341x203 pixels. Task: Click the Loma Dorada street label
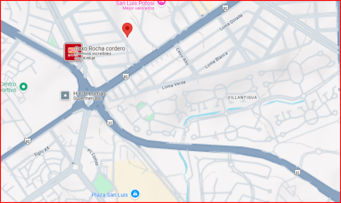tap(231, 22)
